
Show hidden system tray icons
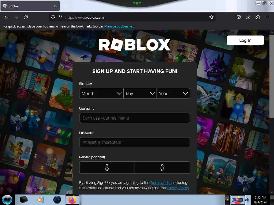click(x=227, y=200)
